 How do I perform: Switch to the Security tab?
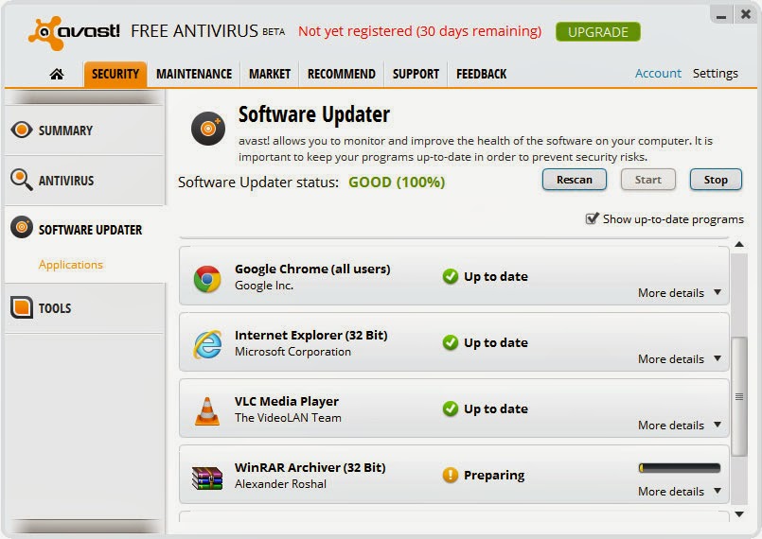[x=115, y=74]
